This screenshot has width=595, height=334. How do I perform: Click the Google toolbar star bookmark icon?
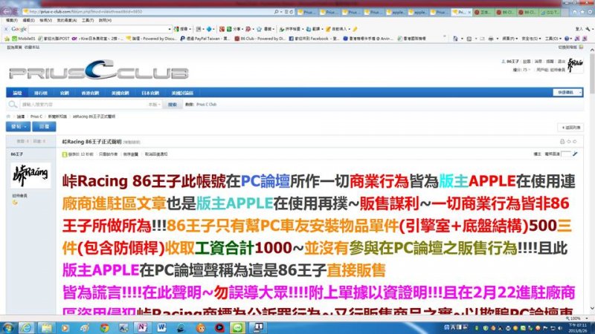coord(259,29)
